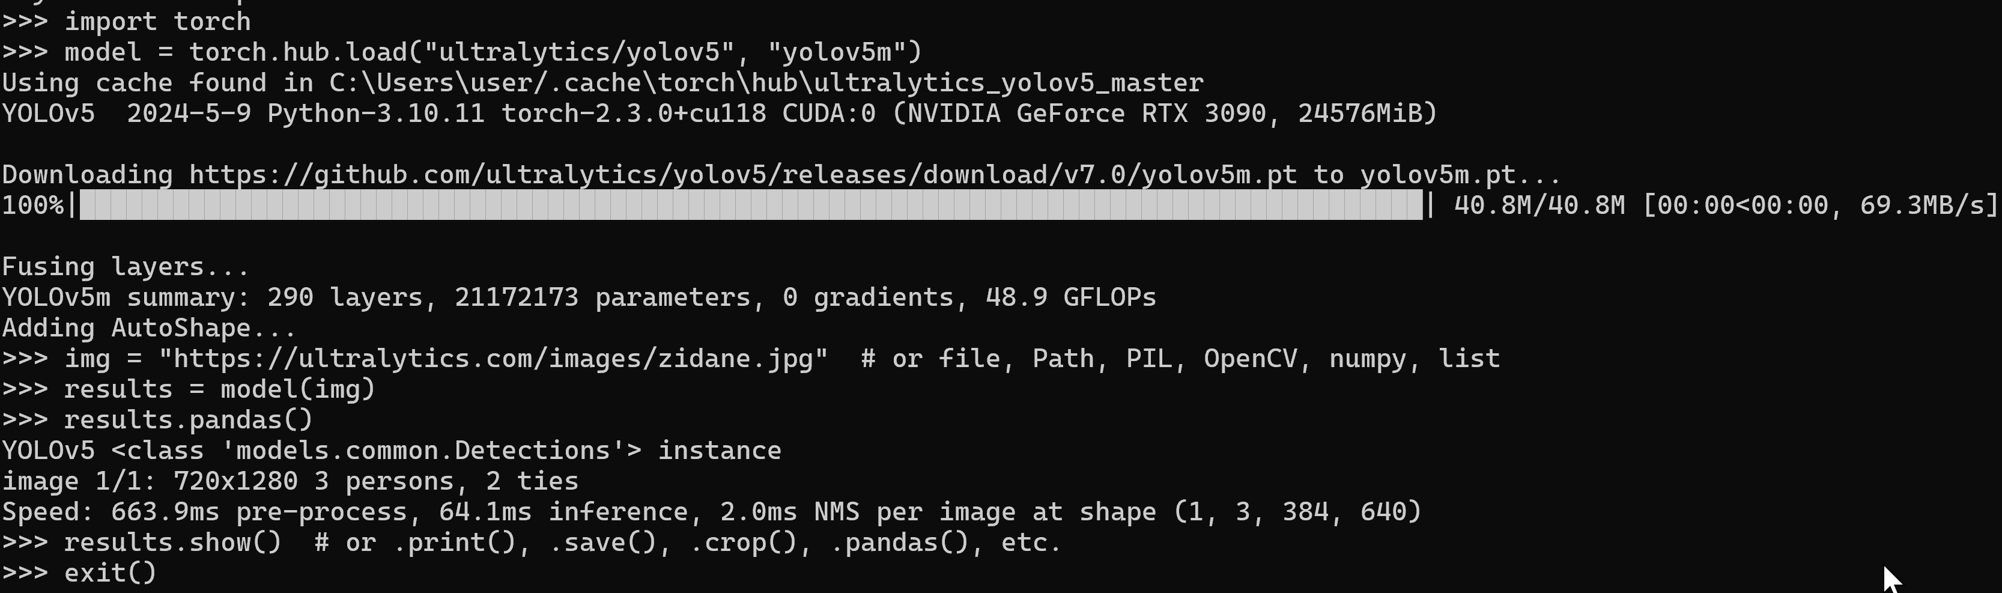Click the '3 persons, 2 ties' output
Viewport: 2002px width, 593px height.
pos(446,481)
